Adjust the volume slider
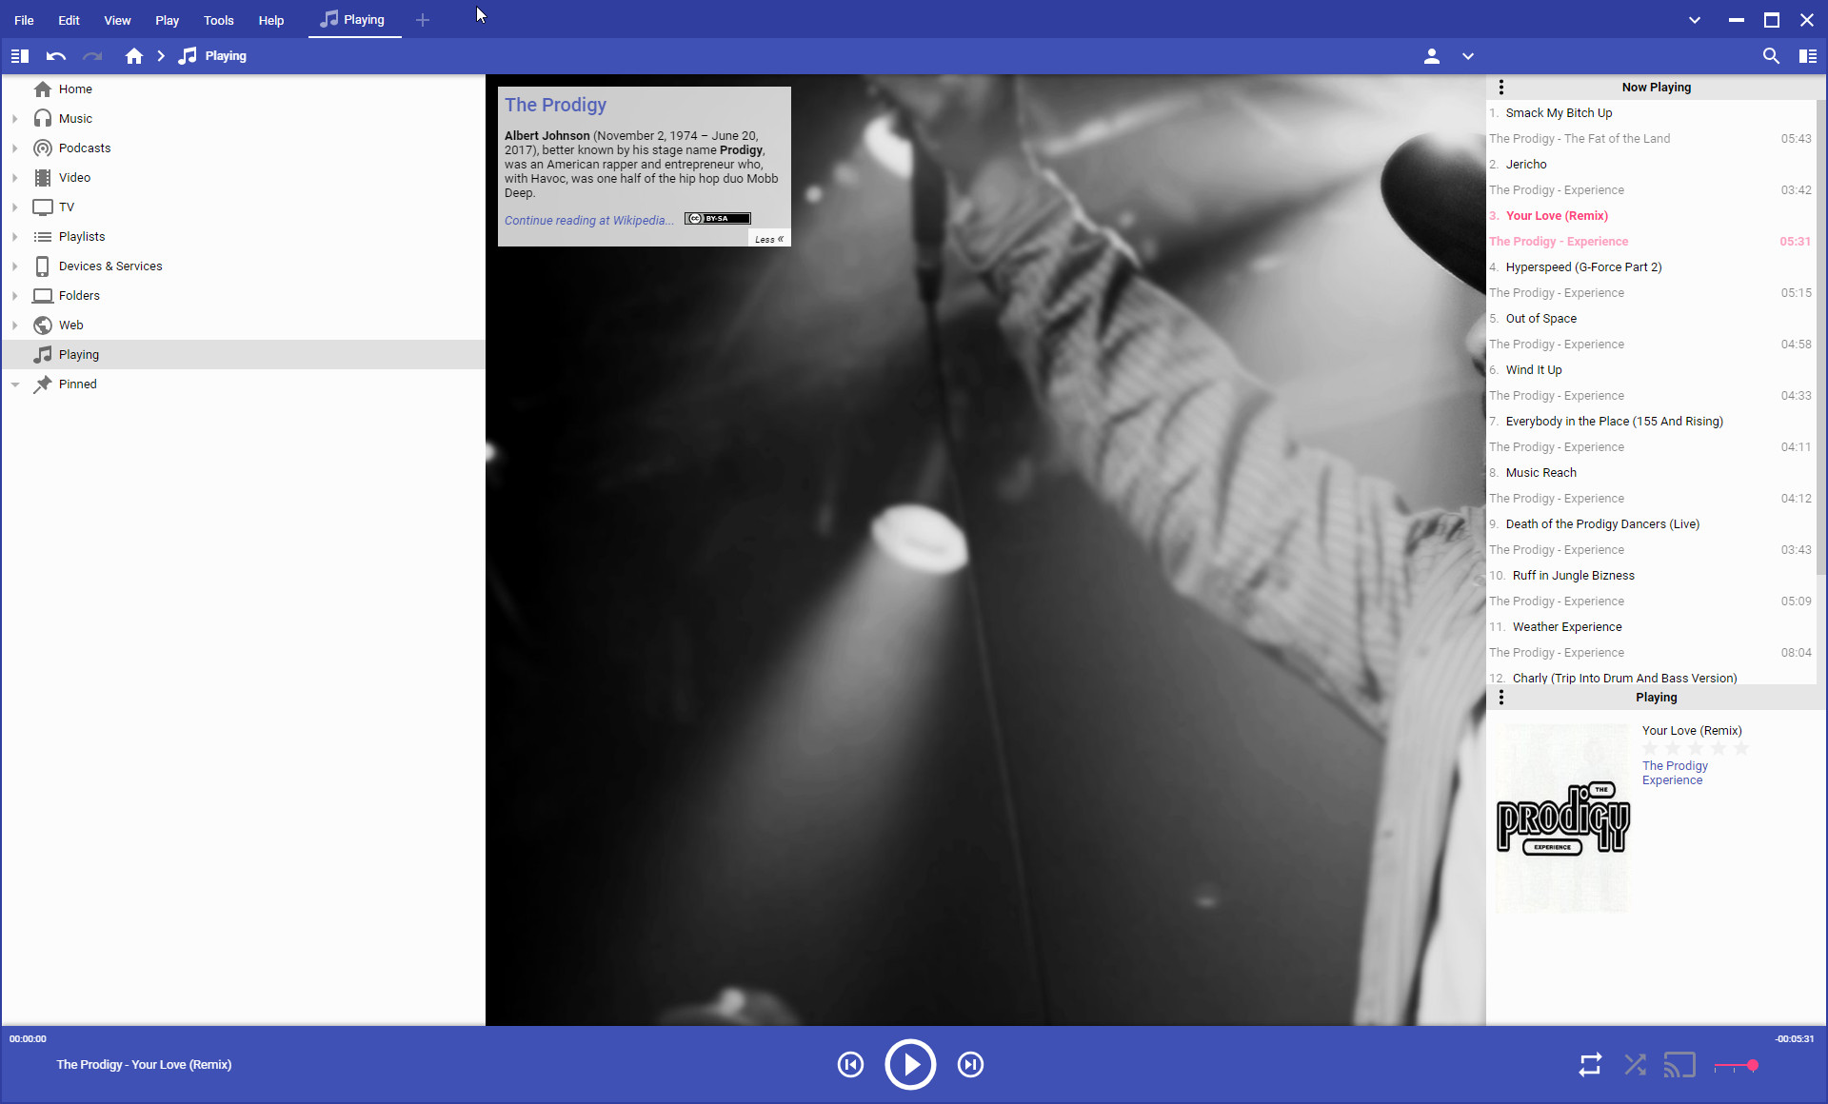Image resolution: width=1828 pixels, height=1104 pixels. 1737,1066
